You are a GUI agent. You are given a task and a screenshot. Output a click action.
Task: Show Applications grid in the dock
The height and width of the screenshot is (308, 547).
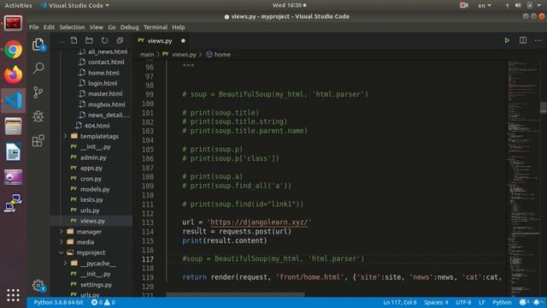14,295
